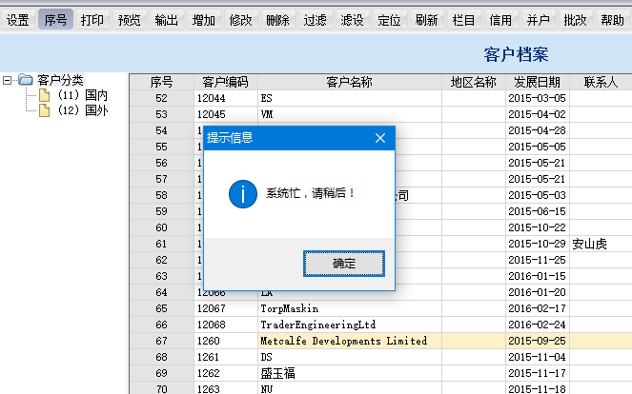632x394 pixels.
Task: Click row number 61 cell
Action: 162,244
